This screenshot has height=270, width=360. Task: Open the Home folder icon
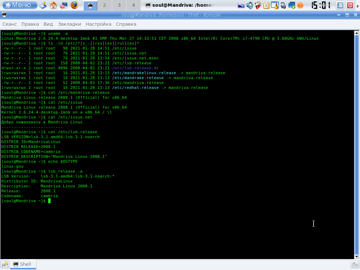tap(53, 5)
